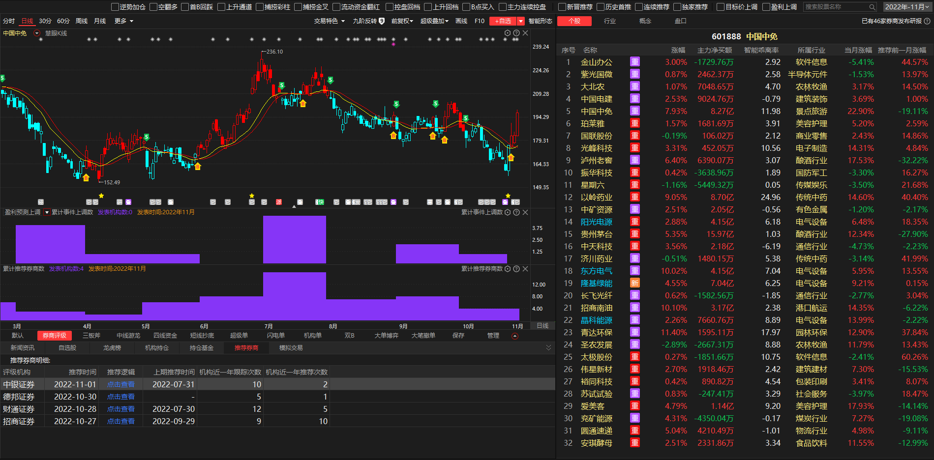Open help icon in main K-line chart header
This screenshot has width=934, height=460.
click(x=516, y=33)
